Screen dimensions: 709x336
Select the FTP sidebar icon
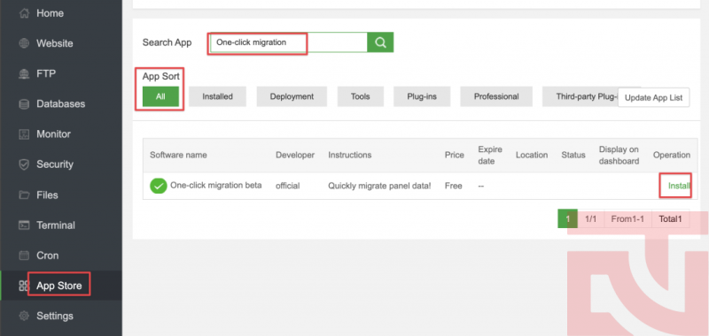24,73
